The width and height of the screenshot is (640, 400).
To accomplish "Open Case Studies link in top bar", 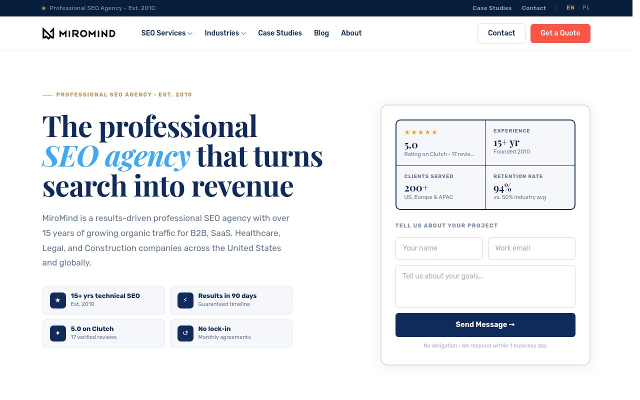I will (x=492, y=8).
